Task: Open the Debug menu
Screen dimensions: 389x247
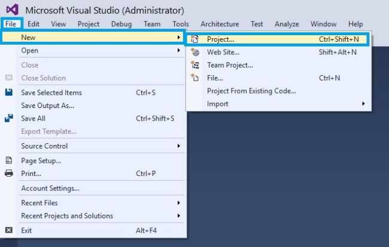Action: 121,24
